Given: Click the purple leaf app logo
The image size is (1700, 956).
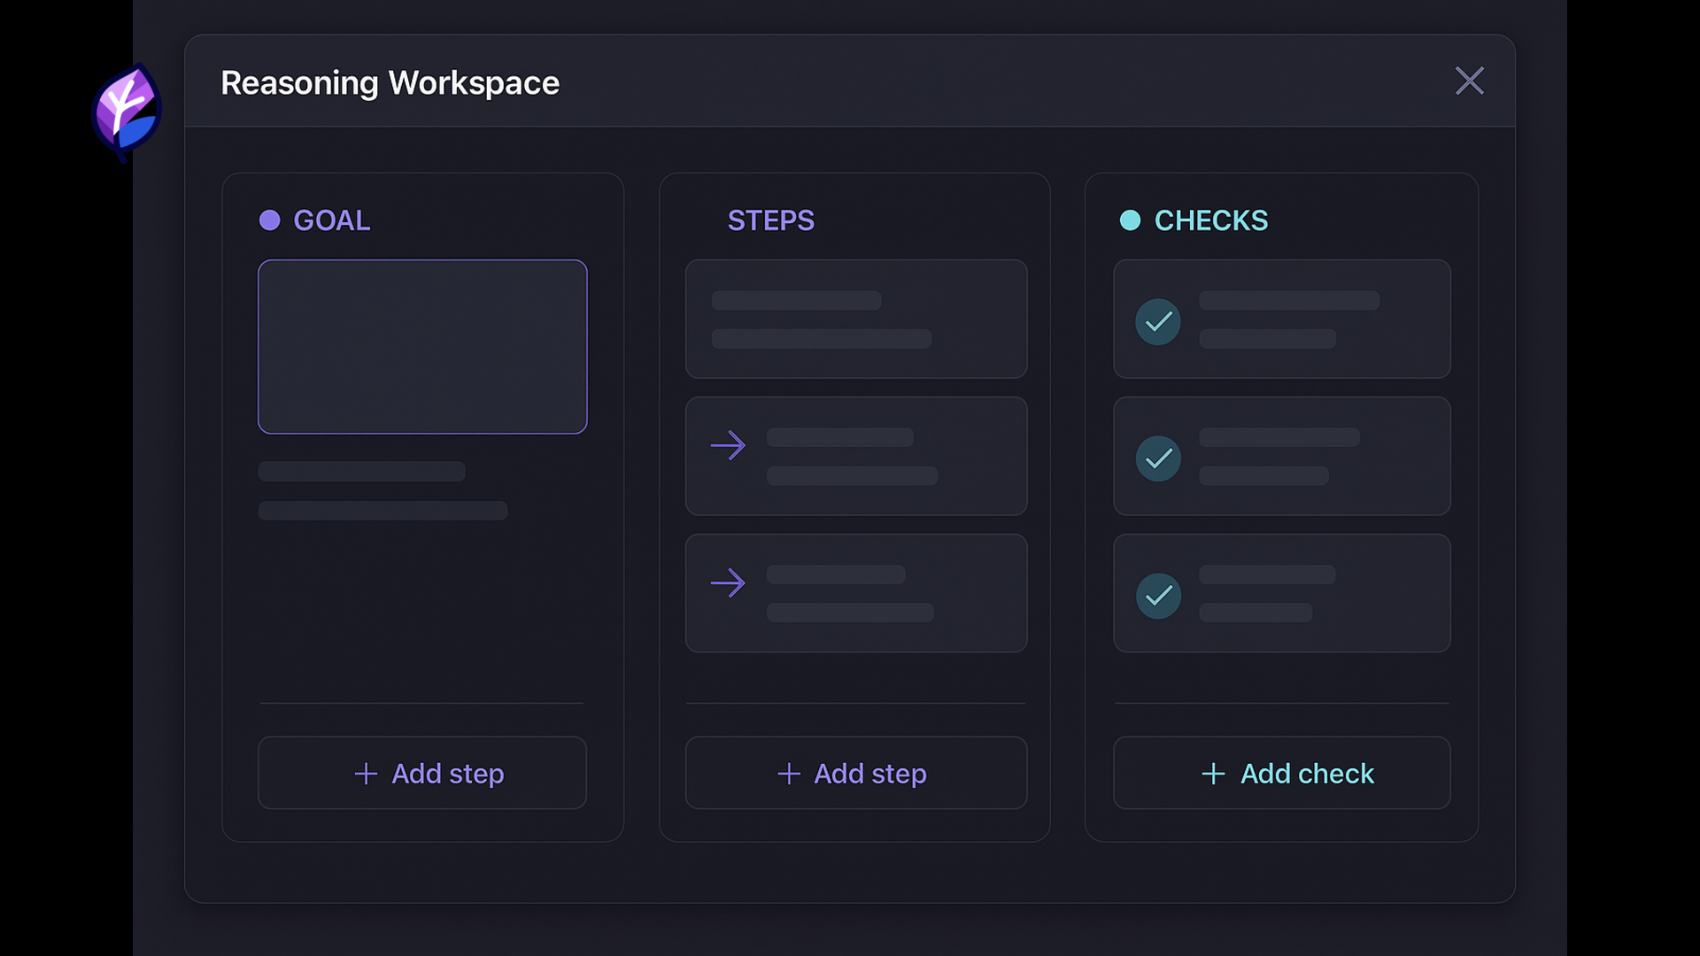Looking at the screenshot, I should pos(127,112).
